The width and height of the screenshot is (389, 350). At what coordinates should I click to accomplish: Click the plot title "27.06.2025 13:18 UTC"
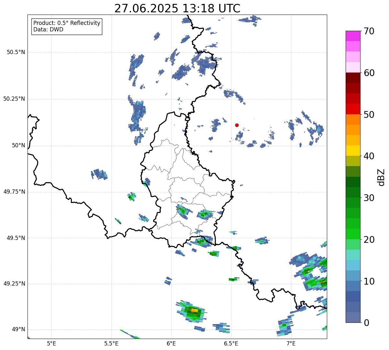[x=177, y=8]
